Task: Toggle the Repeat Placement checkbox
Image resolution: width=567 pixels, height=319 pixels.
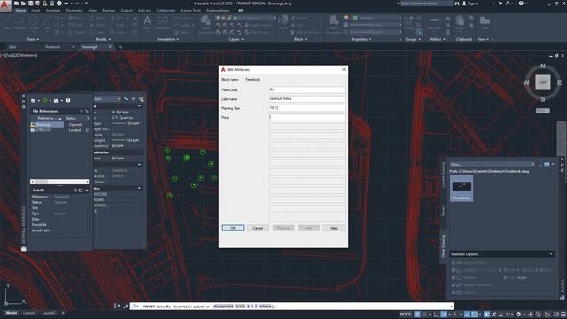Action: point(454,285)
